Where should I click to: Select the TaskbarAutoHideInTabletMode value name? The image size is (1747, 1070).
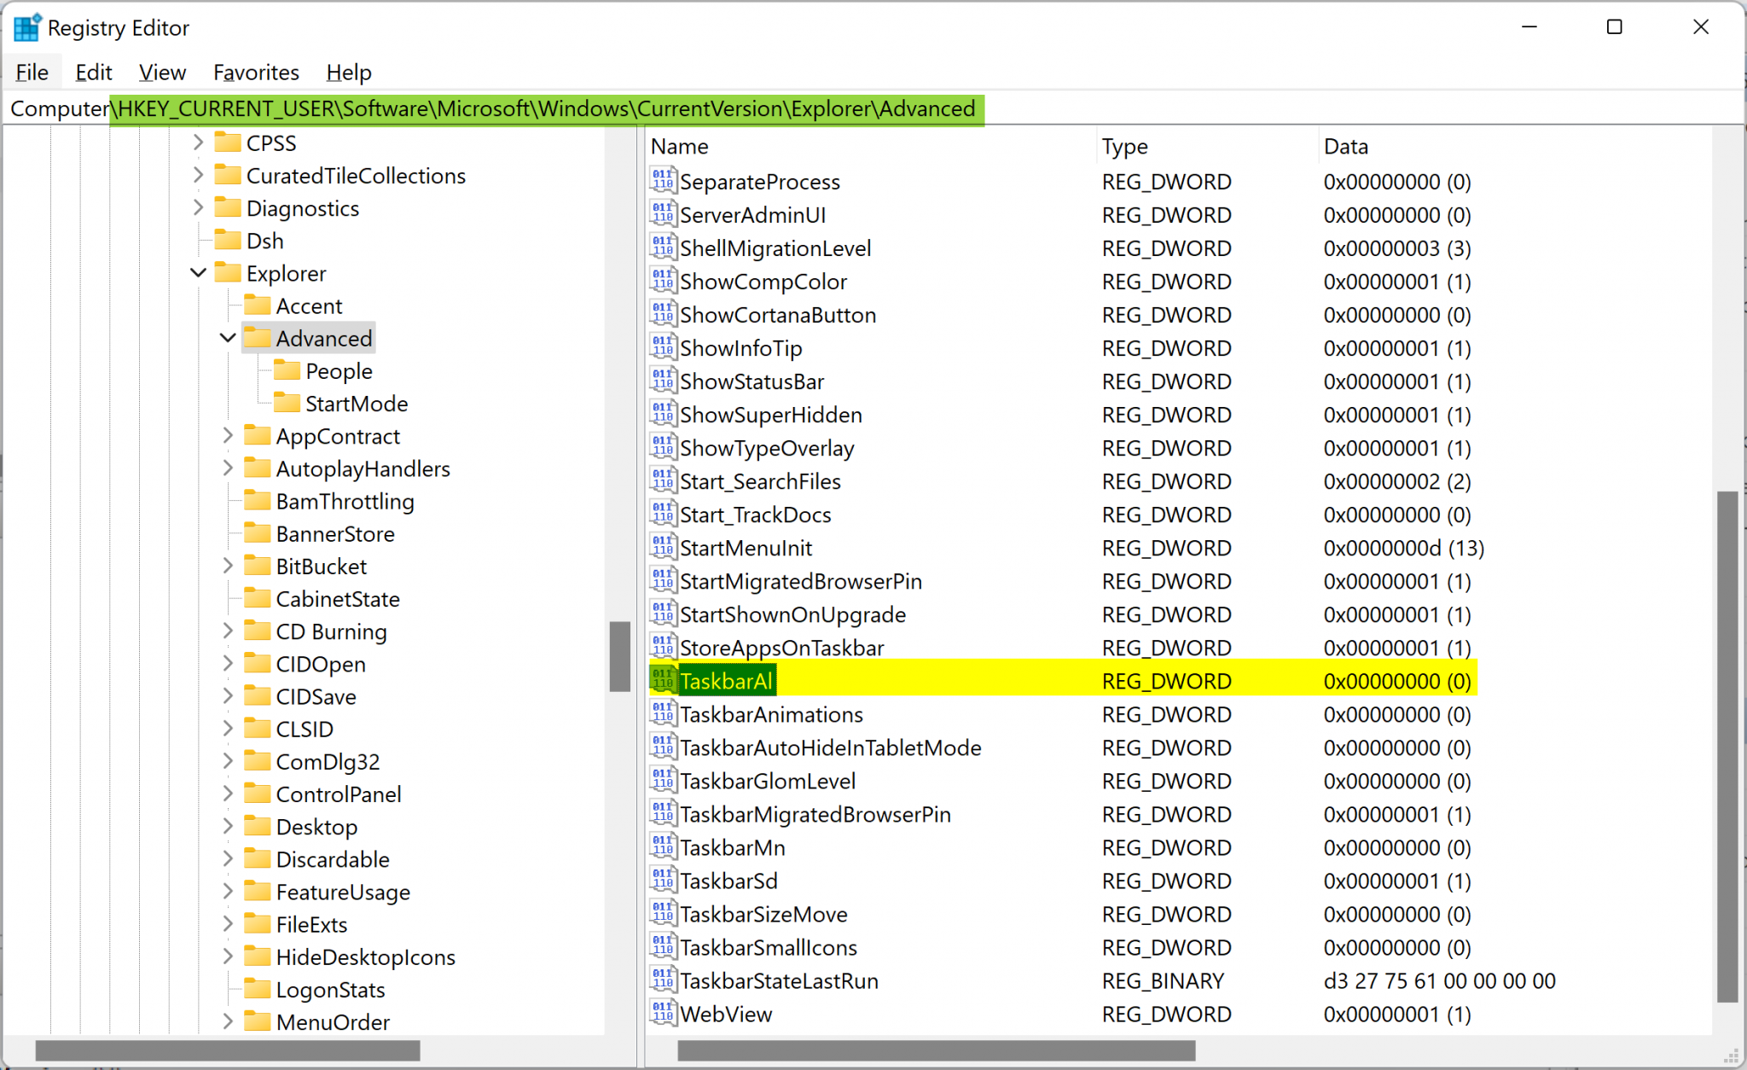tap(830, 747)
